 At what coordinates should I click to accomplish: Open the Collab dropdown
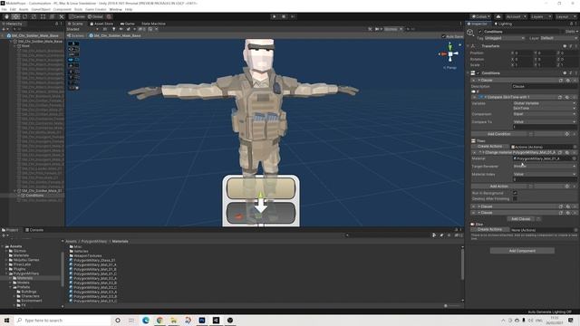[x=481, y=16]
